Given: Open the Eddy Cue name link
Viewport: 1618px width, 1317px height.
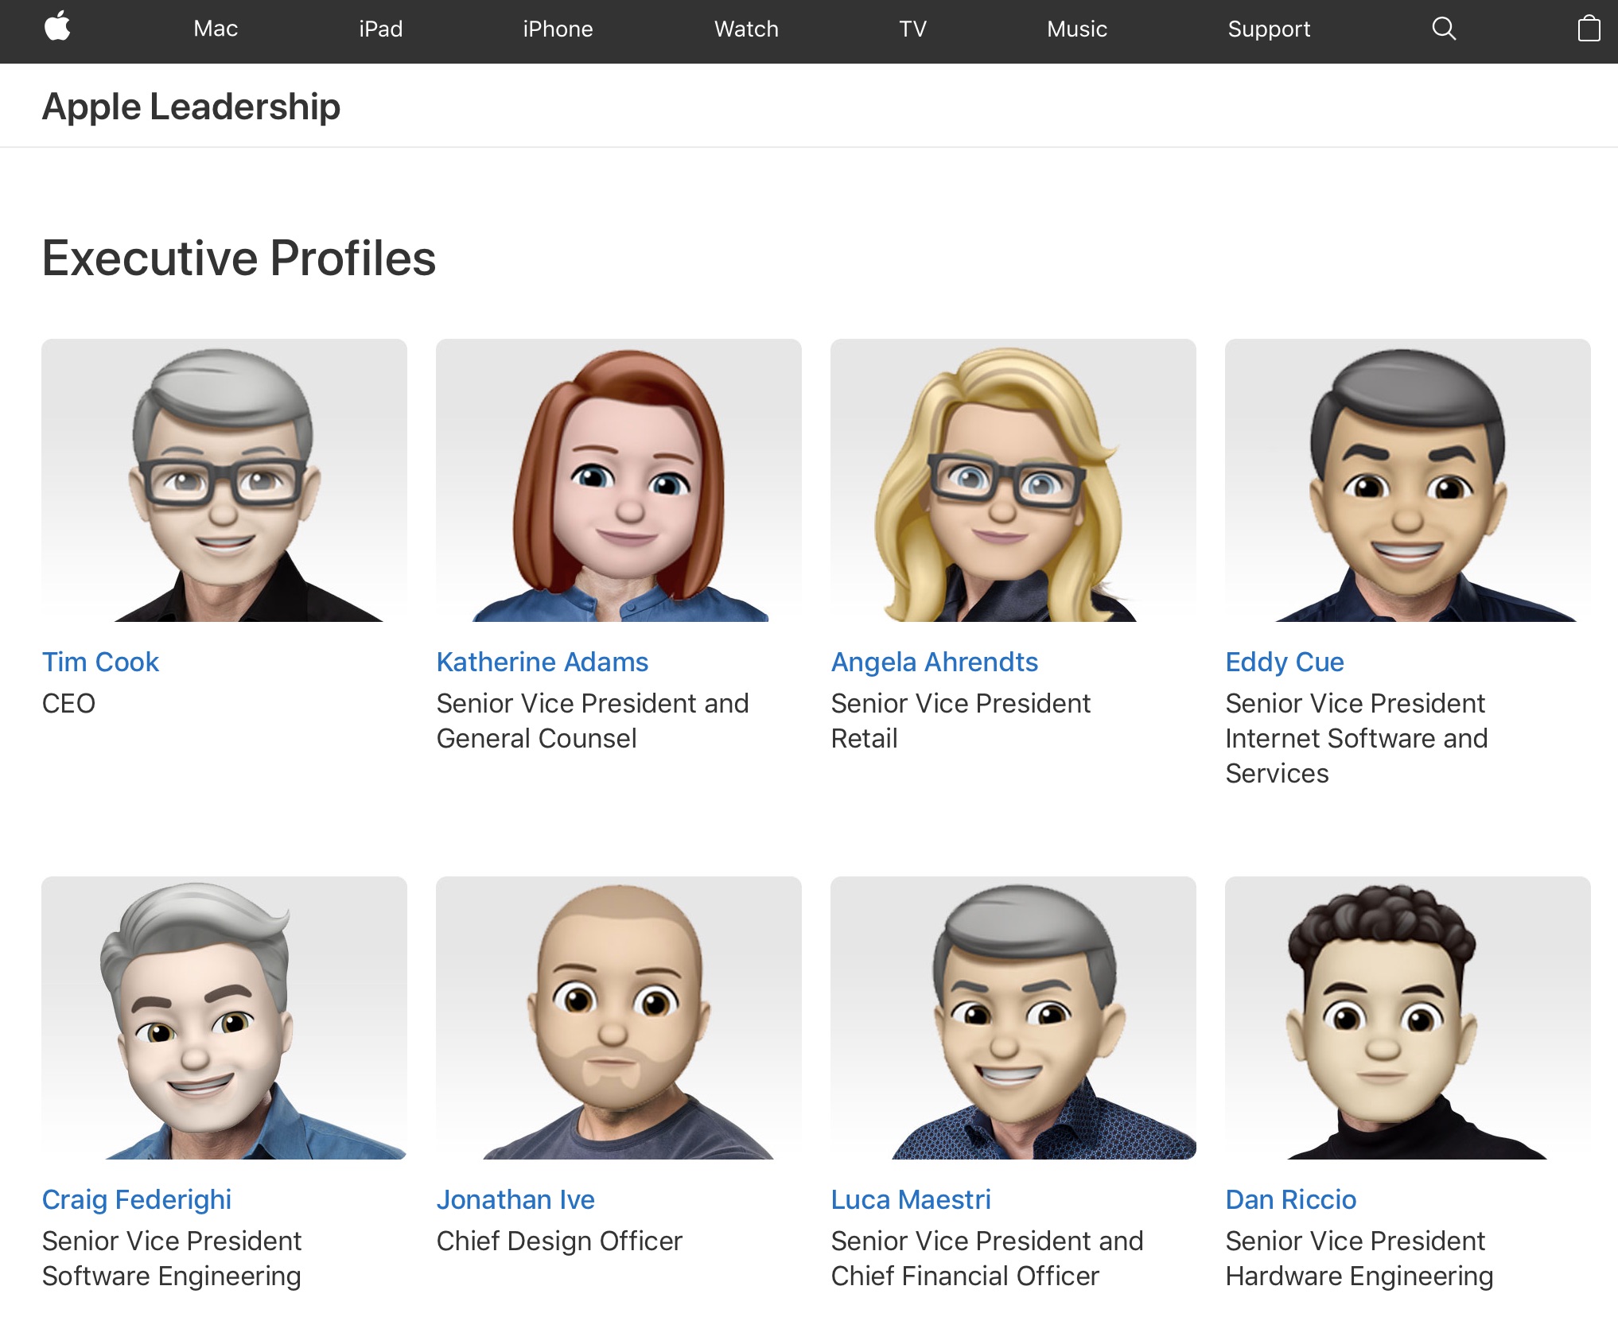Looking at the screenshot, I should [x=1284, y=662].
